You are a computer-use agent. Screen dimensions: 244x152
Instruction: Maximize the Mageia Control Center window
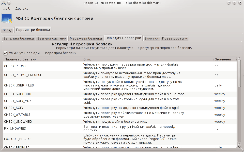pyautogui.click(x=234, y=3)
